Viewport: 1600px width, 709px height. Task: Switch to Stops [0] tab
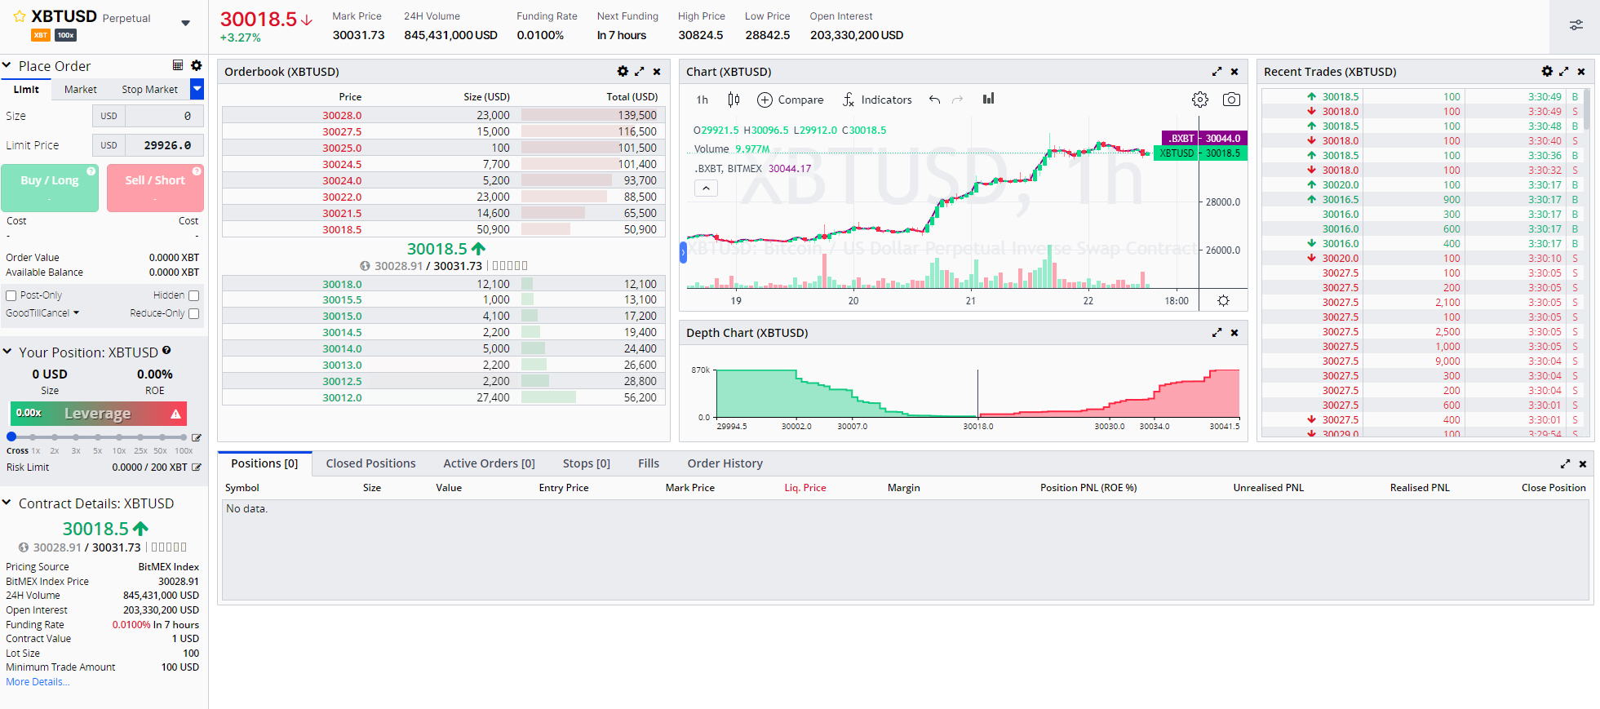587,463
